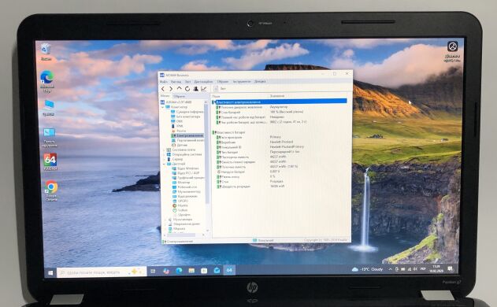Open the Інструменти menu in AIDA64
The width and height of the screenshot is (497, 307).
tap(242, 81)
